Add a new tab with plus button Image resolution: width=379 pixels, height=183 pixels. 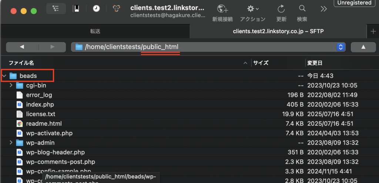point(373,31)
